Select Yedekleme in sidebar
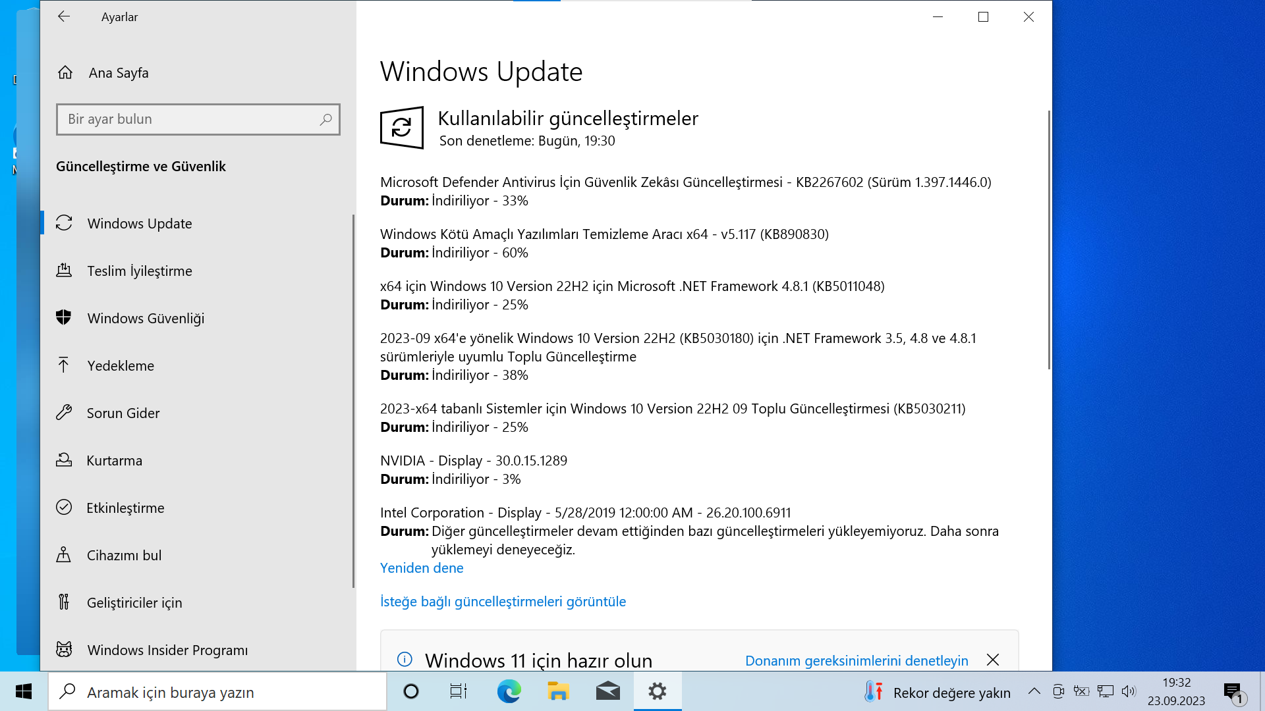The image size is (1265, 711). coord(120,365)
